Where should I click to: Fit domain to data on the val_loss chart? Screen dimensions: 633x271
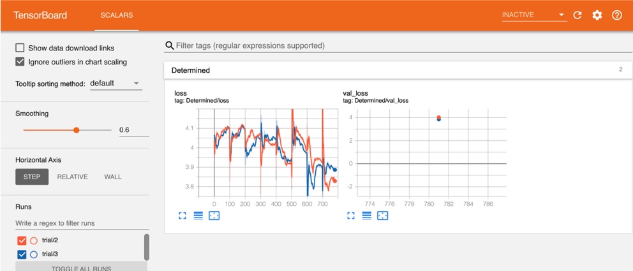point(382,216)
